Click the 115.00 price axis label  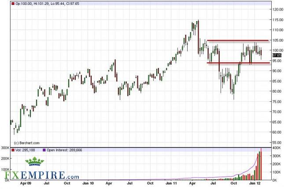coord(278,19)
